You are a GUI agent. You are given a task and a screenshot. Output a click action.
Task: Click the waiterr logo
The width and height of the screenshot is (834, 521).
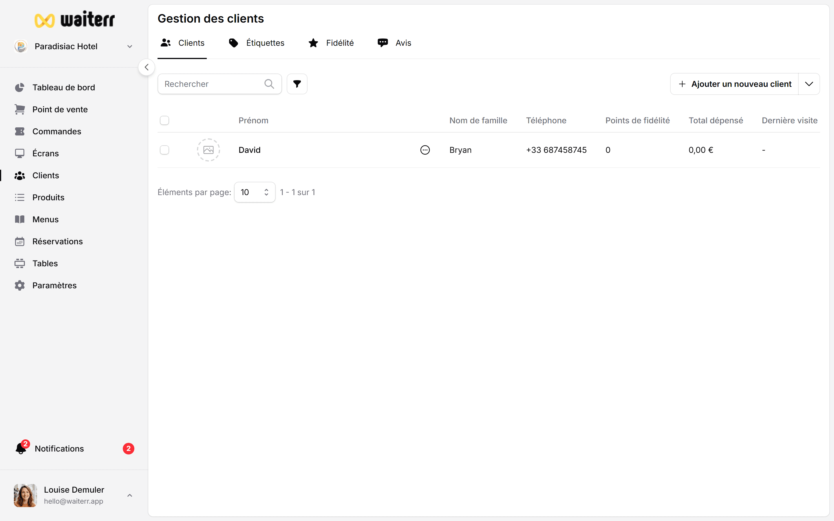click(74, 19)
